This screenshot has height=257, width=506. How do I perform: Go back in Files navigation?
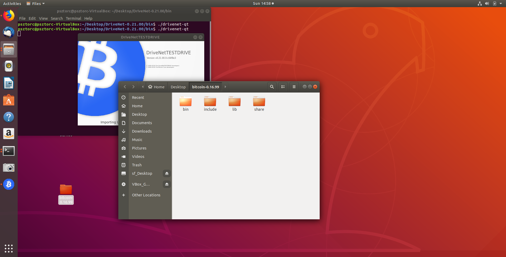click(x=125, y=87)
